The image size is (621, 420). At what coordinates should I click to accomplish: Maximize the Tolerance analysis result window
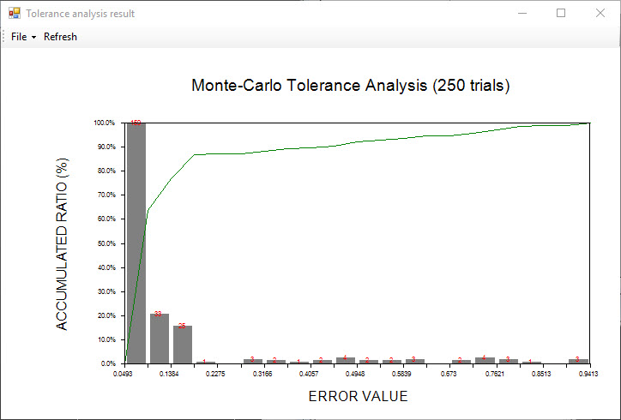pos(561,14)
